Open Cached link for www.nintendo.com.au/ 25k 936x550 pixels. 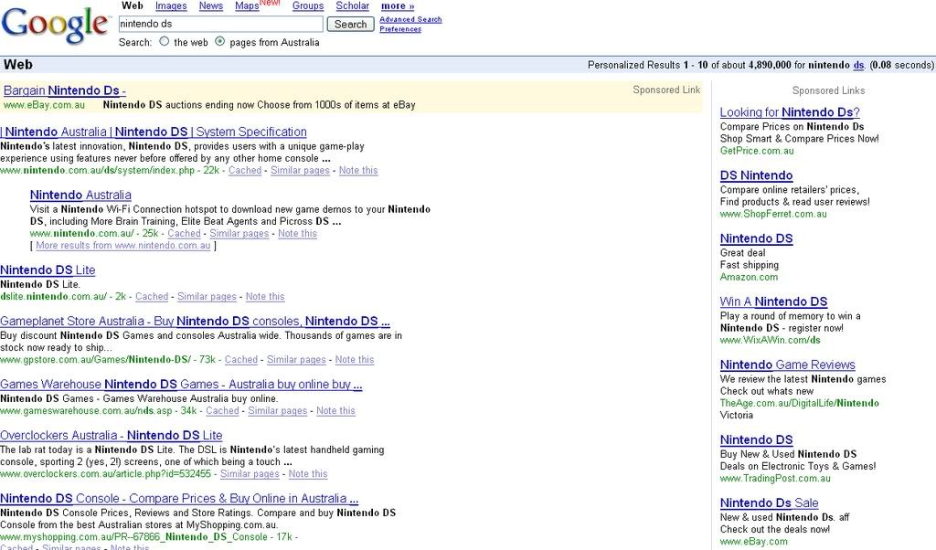184,234
